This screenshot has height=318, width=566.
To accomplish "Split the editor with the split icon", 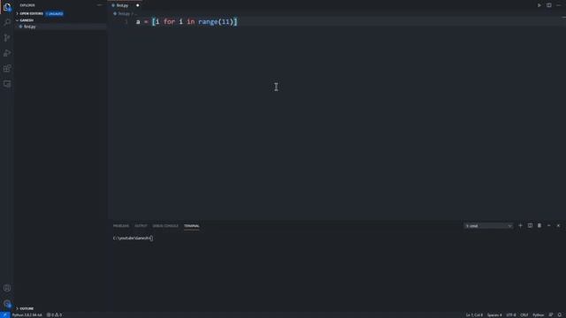I will point(548,5).
